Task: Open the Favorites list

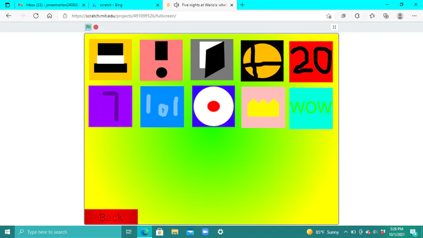Action: [372, 16]
